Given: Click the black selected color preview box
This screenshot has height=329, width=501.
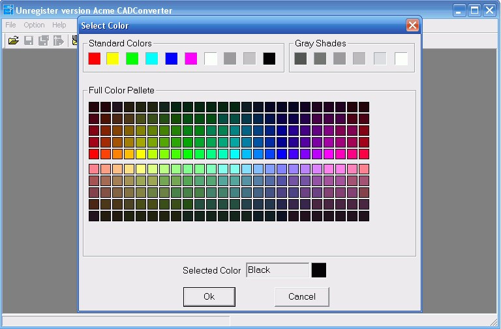Looking at the screenshot, I should (319, 270).
